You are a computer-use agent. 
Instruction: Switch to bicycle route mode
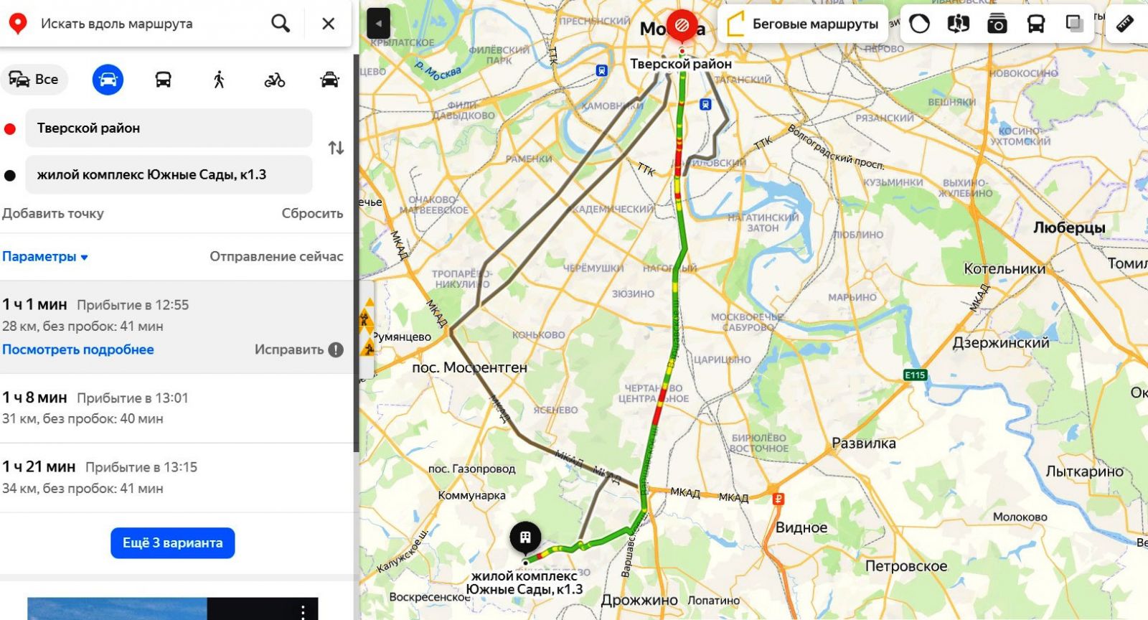(275, 80)
